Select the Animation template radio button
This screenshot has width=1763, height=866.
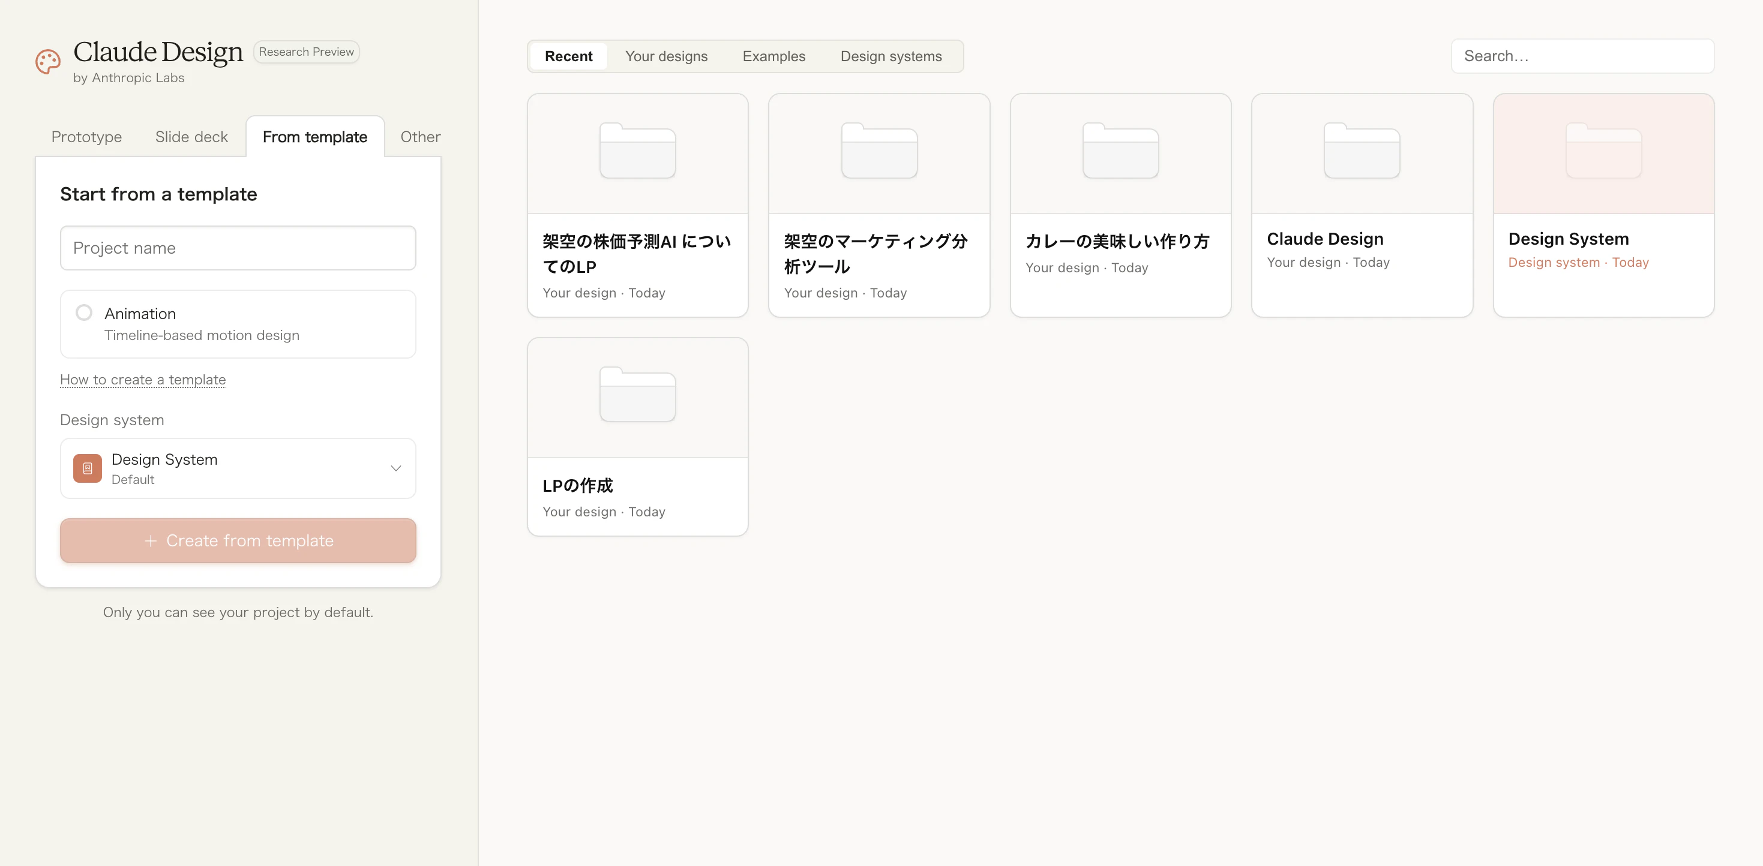click(84, 312)
